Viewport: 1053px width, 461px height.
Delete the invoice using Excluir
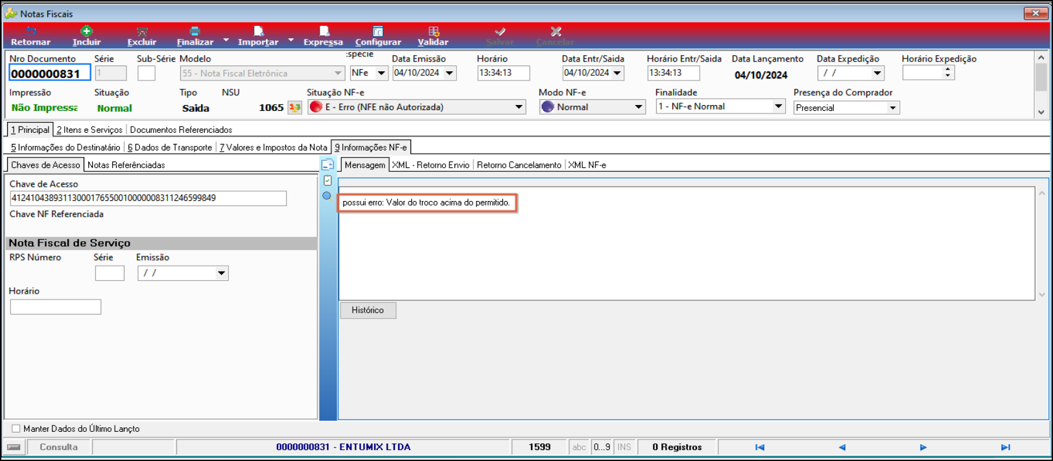pos(141,36)
